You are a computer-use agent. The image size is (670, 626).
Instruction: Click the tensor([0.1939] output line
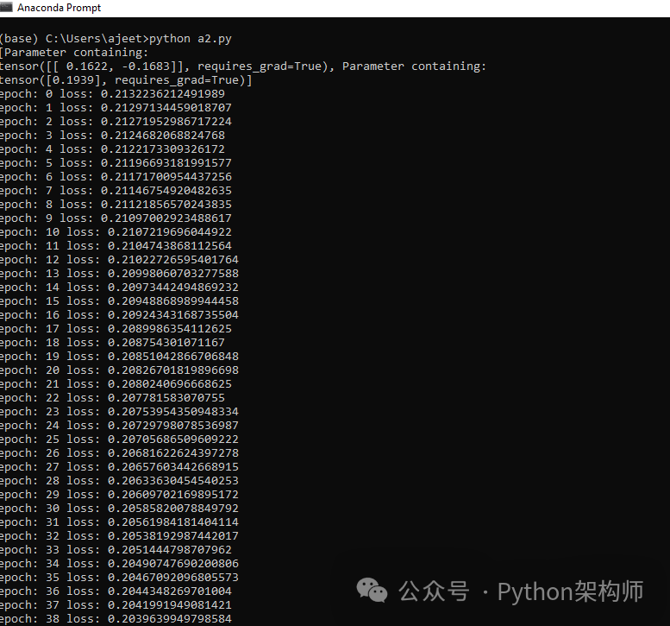[126, 80]
